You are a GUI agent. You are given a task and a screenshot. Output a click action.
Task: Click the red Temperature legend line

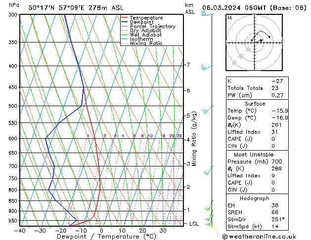coord(125,18)
